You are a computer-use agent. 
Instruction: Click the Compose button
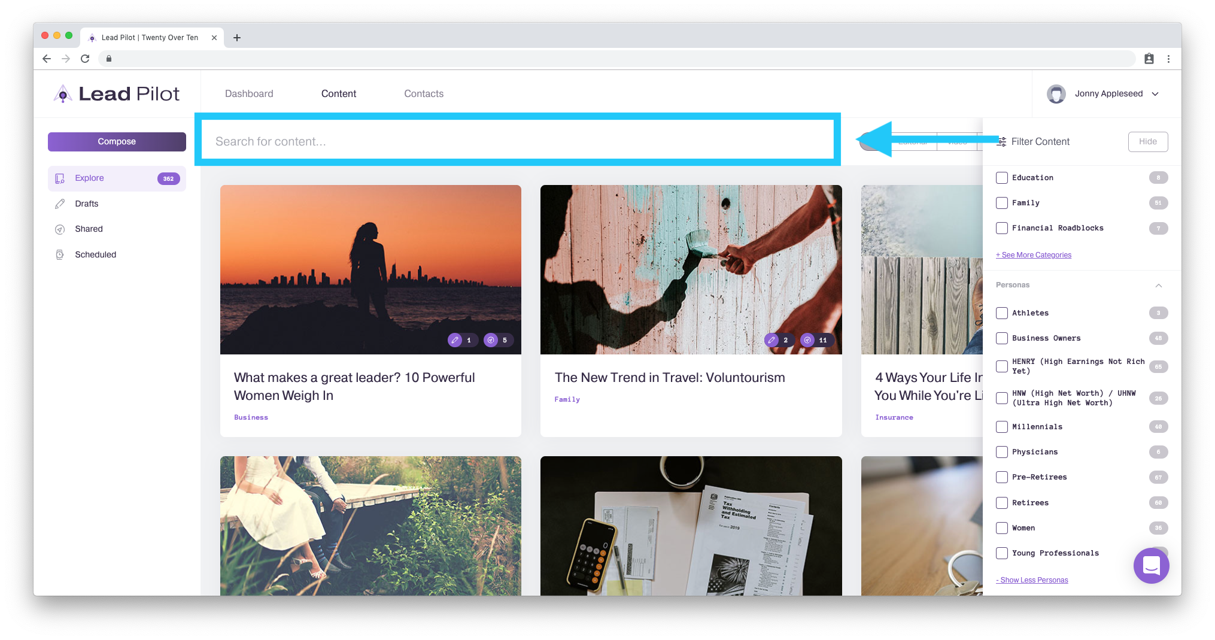(x=117, y=142)
